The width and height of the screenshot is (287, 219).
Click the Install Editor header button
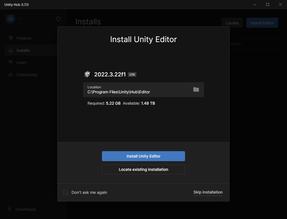[x=262, y=23]
